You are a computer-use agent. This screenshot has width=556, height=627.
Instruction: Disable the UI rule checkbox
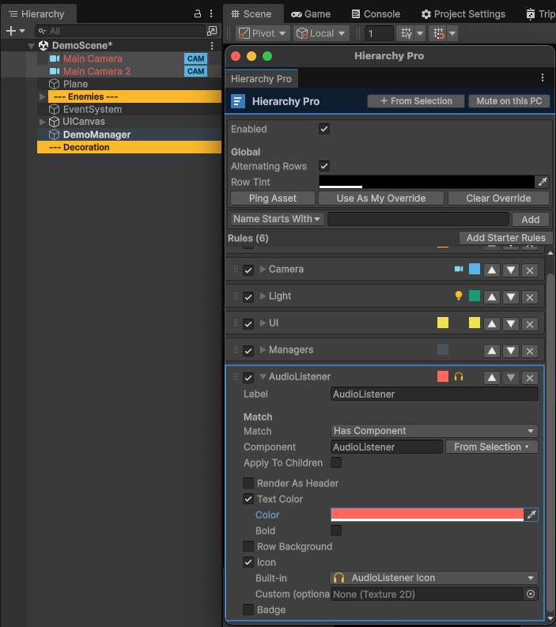pyautogui.click(x=248, y=323)
